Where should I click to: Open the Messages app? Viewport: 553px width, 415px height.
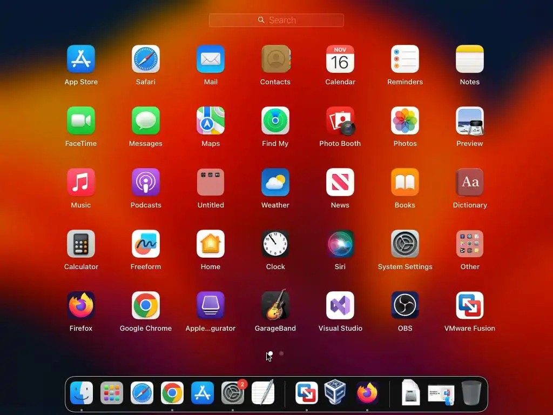pyautogui.click(x=146, y=121)
